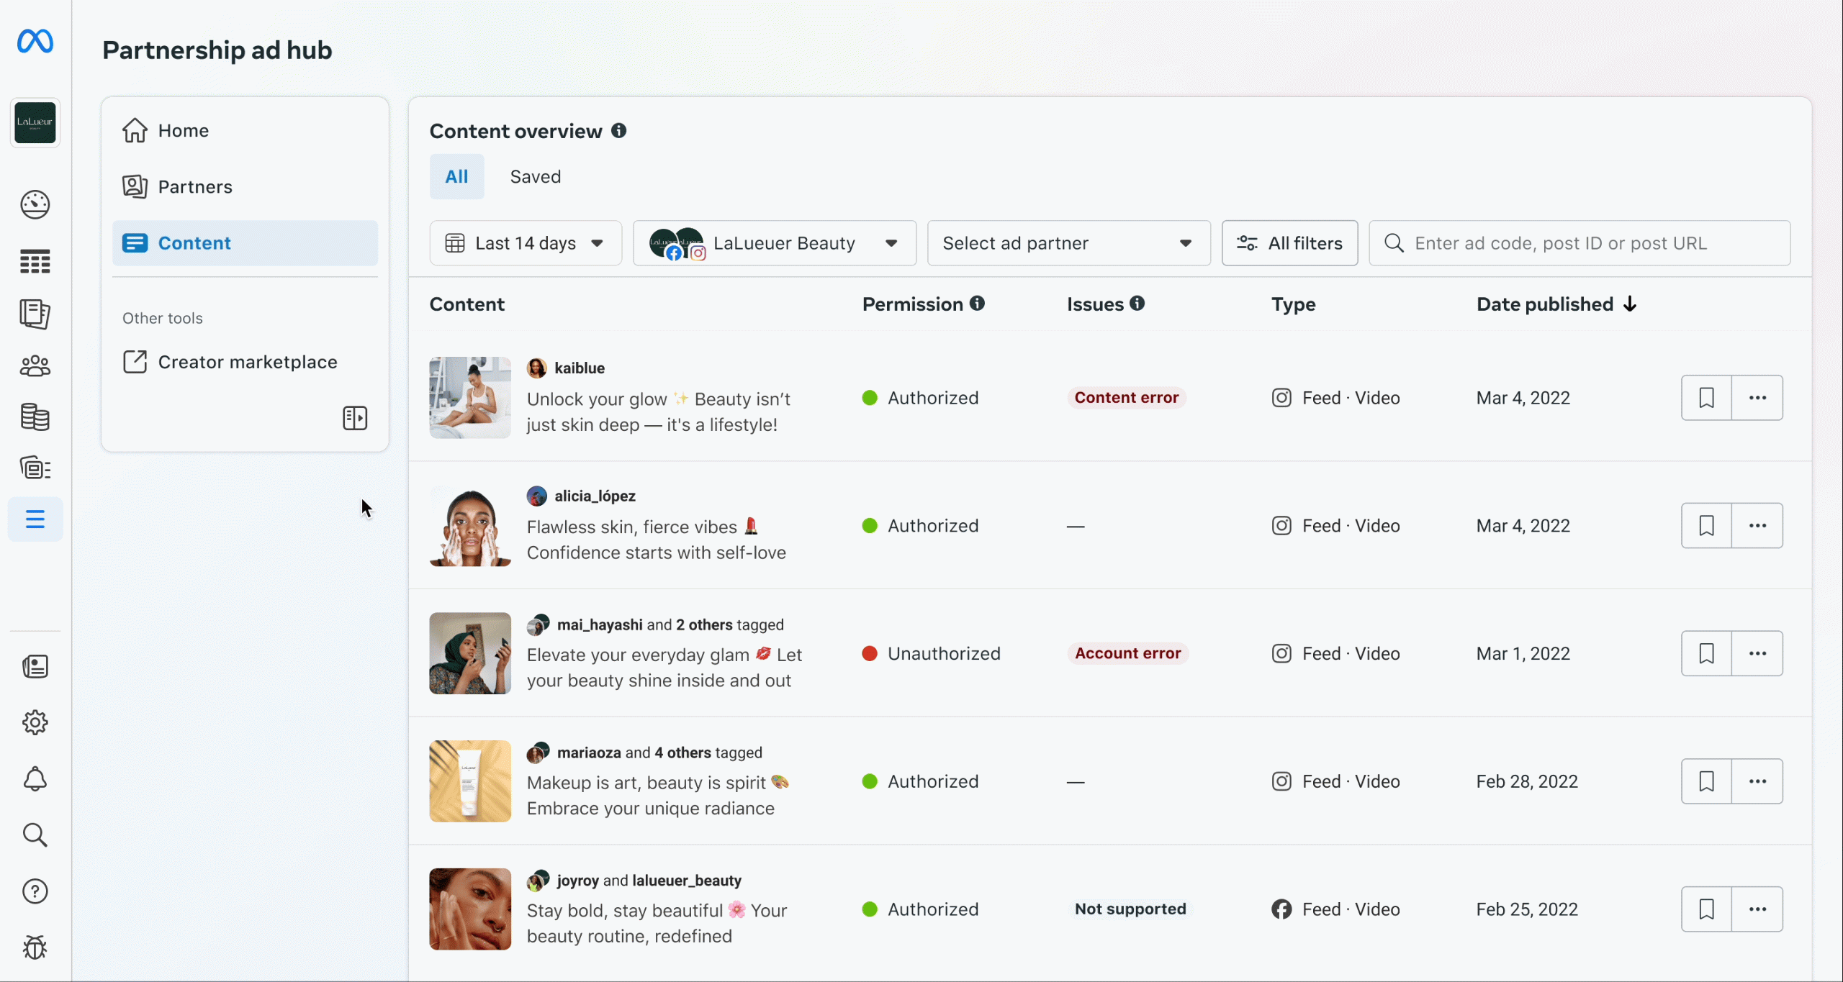This screenshot has height=982, width=1843.
Task: Open the settings gear icon
Action: point(35,722)
